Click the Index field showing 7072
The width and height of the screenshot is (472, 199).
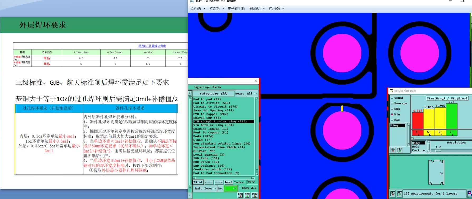point(252,182)
